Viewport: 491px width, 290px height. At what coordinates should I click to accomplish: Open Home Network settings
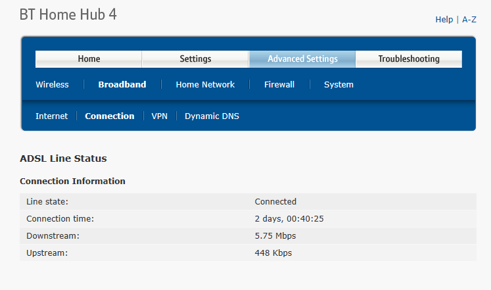pyautogui.click(x=205, y=85)
